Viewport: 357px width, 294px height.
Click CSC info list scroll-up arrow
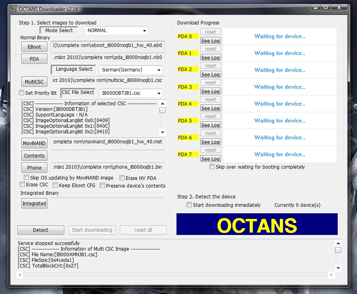[162, 104]
